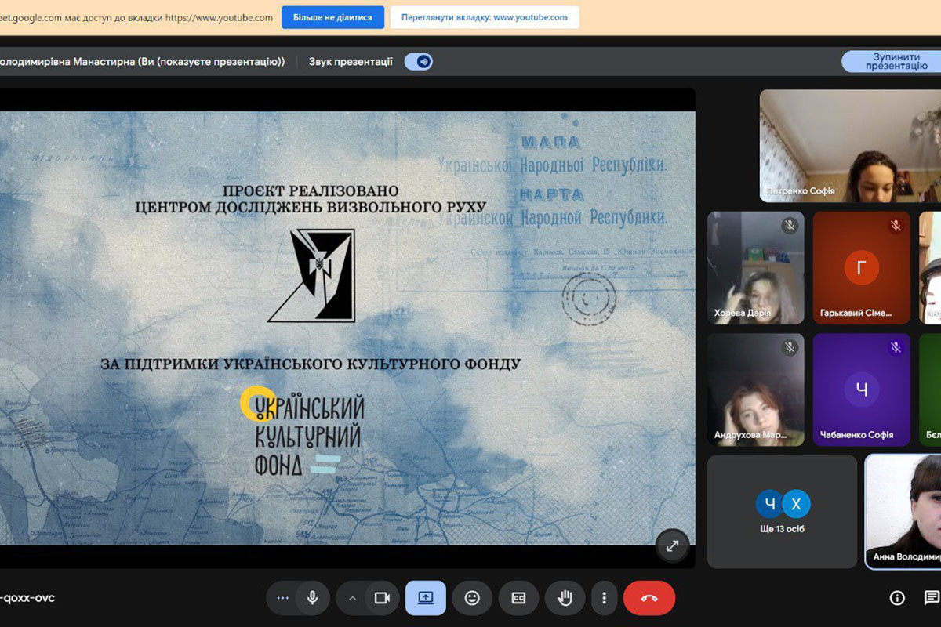Raise hand button

pos(565,598)
